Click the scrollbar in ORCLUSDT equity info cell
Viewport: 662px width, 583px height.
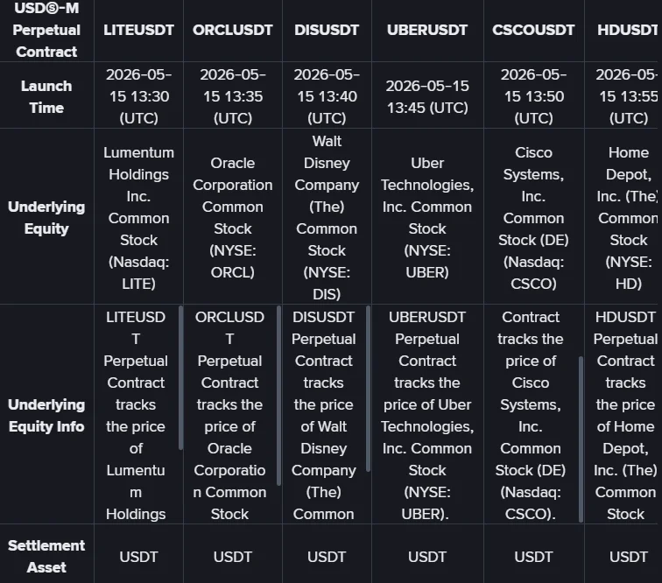tap(278, 396)
